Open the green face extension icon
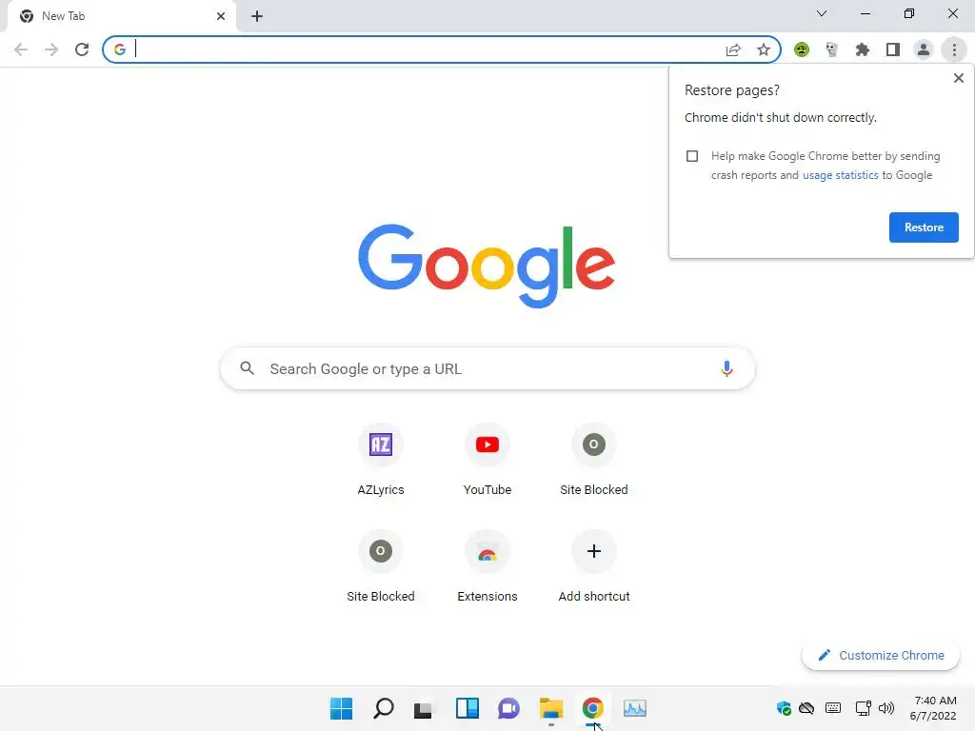 point(802,49)
